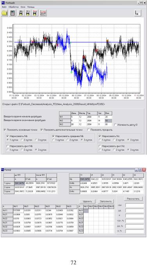The width and height of the screenshot is (147, 265).
Task: Click the Form2 window title bar icon
Action: tap(3, 169)
